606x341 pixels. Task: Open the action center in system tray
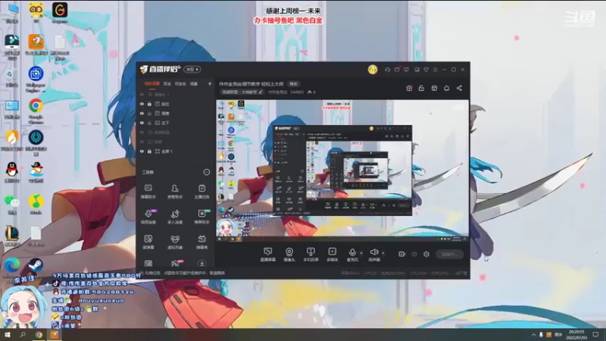595,335
